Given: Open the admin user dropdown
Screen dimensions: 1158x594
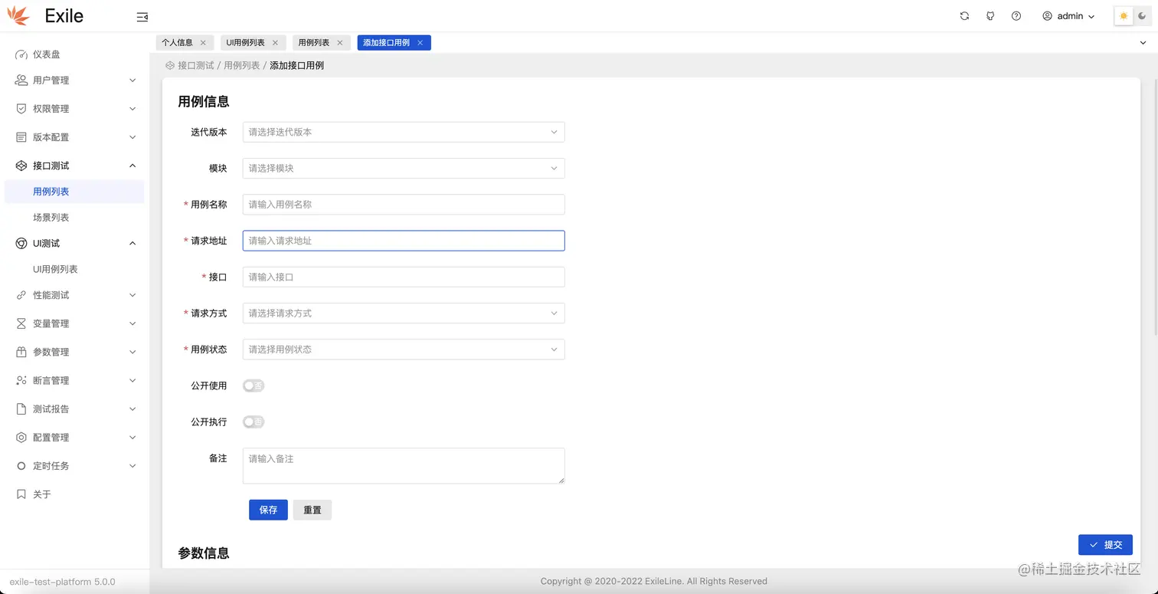Looking at the screenshot, I should (1068, 16).
